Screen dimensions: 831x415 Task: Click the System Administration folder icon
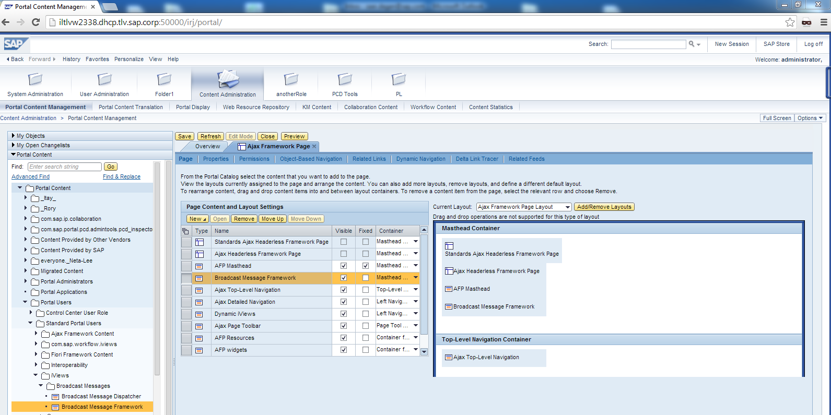click(35, 79)
